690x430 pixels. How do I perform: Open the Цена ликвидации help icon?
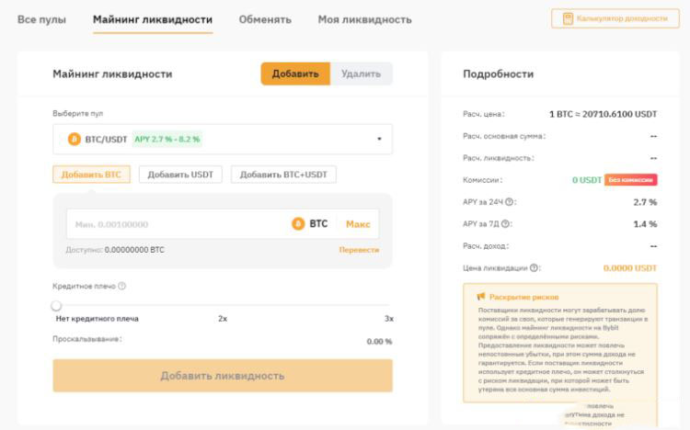[535, 267]
